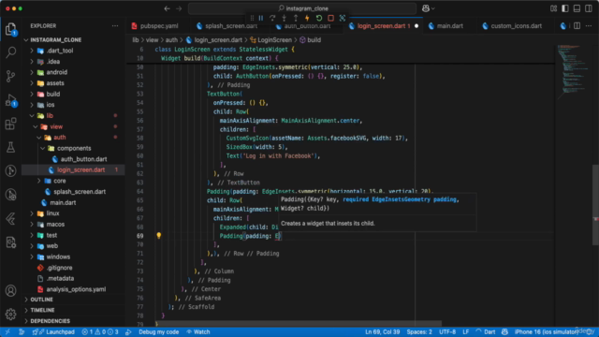Click the lightbulb quick fix icon

pyautogui.click(x=159, y=236)
